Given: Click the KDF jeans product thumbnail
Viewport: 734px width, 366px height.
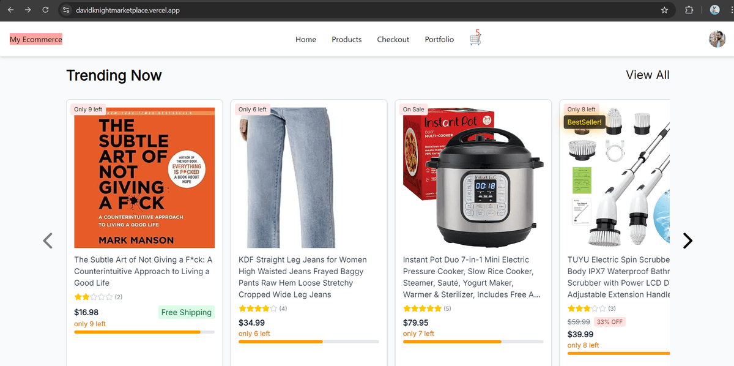Looking at the screenshot, I should click(308, 177).
